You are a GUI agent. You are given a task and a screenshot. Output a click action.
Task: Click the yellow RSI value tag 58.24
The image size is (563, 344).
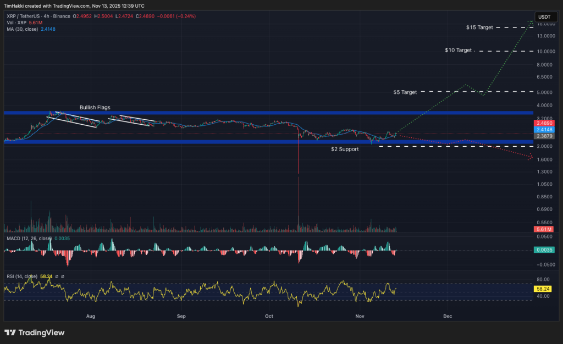coord(542,288)
